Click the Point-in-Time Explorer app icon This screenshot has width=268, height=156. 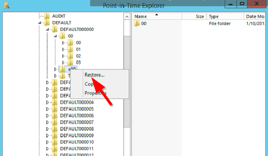pyautogui.click(x=6, y=5)
